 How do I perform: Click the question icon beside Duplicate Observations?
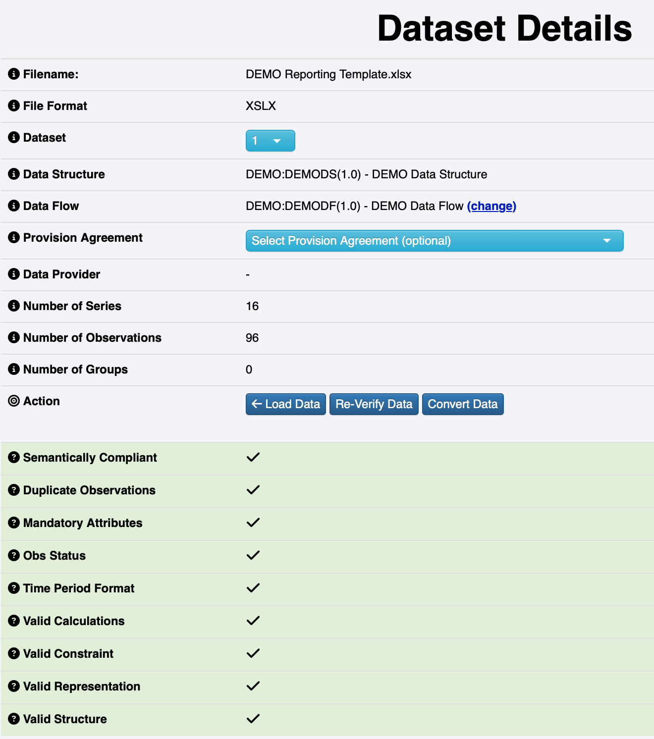tap(14, 490)
